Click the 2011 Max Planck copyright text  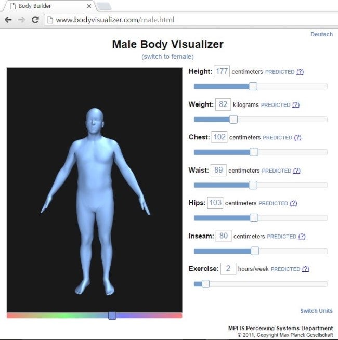[x=285, y=335]
